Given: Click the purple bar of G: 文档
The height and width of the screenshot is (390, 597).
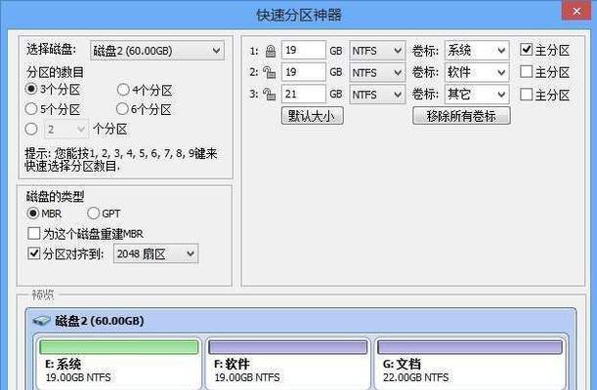Looking at the screenshot, I should [x=470, y=347].
